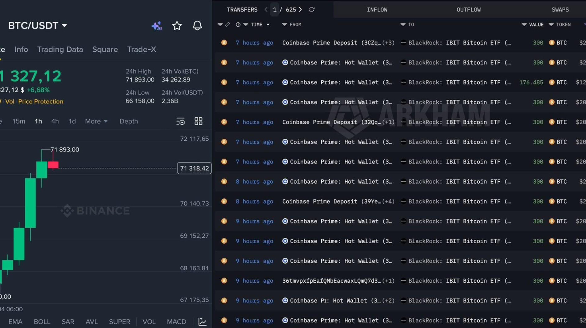Expand the BTC/USDT pair dropdown
586x328 pixels.
64,25
